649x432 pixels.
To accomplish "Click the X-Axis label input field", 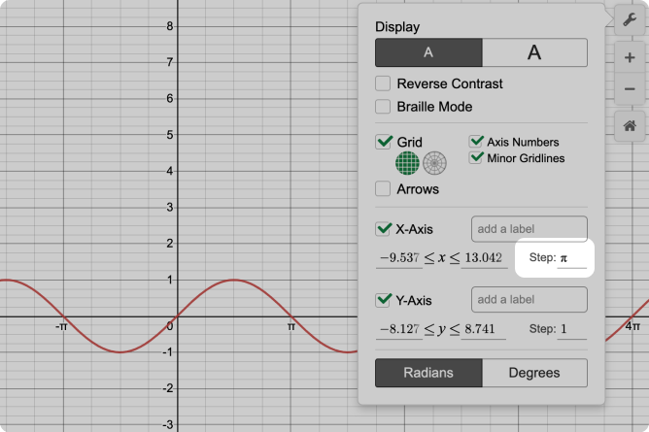I will click(529, 229).
